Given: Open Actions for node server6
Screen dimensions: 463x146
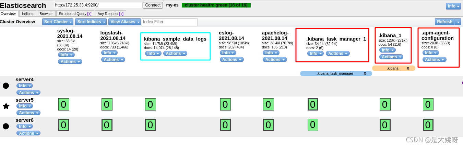Looking at the screenshot, I should pyautogui.click(x=28, y=133).
